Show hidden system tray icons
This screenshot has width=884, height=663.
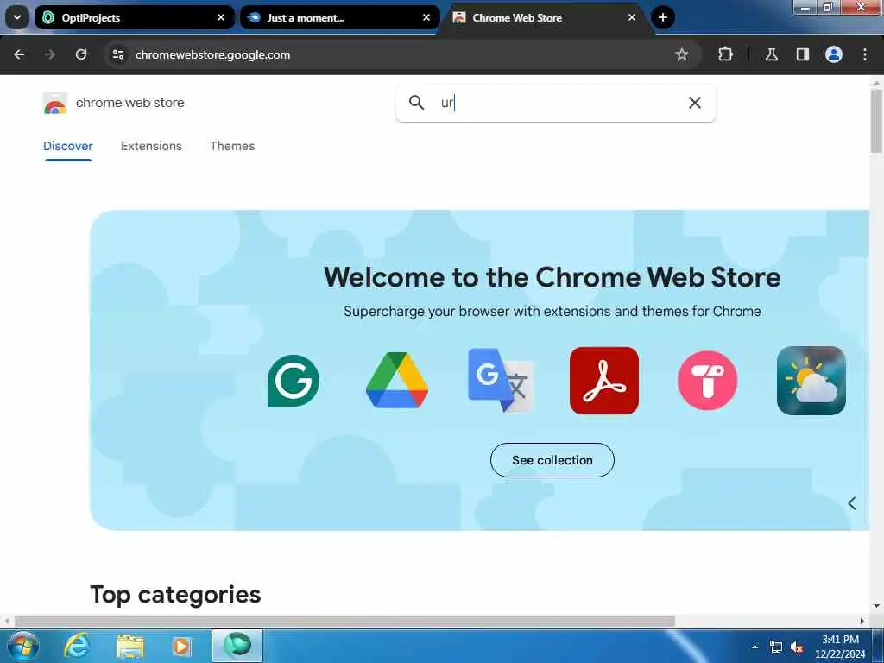tap(755, 647)
